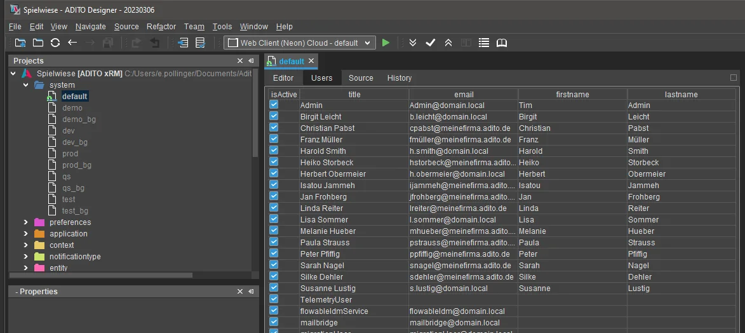Screen dimensions: 745x333
Task: Expand the application folder
Action: tap(26, 234)
